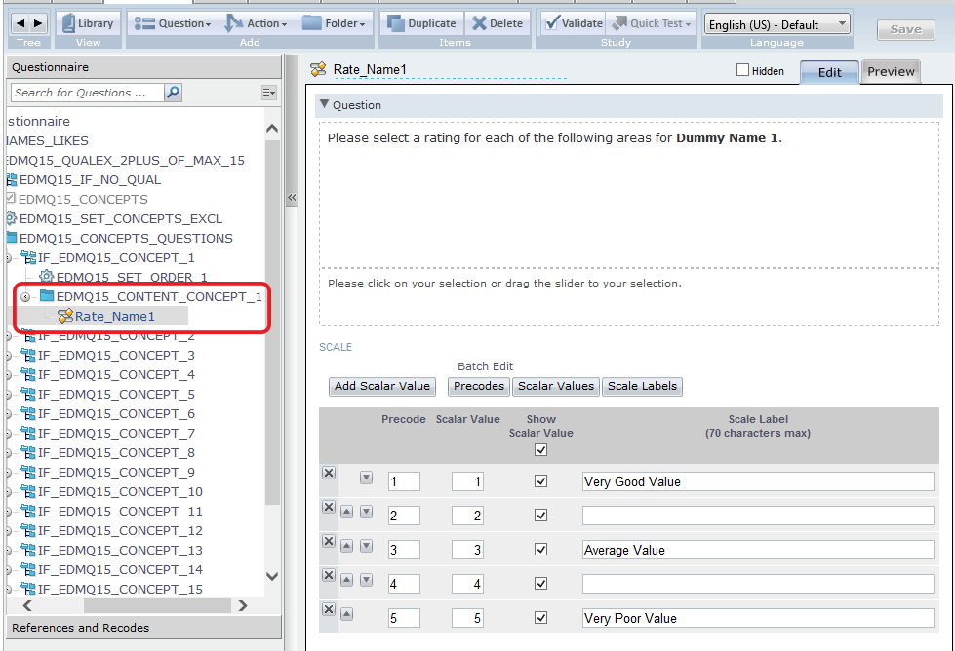Validate the study

pyautogui.click(x=574, y=23)
